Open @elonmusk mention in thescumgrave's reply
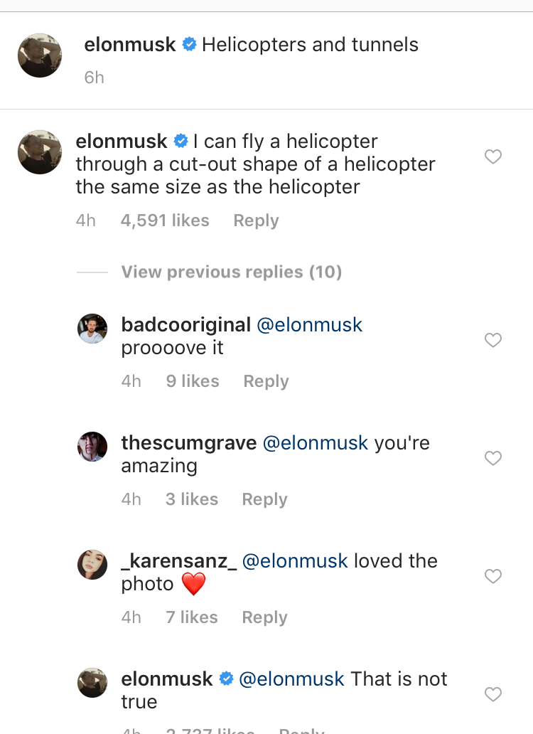533x734 pixels. point(316,443)
